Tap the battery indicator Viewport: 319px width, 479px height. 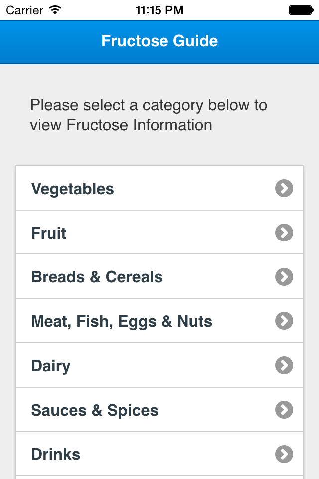300,9
